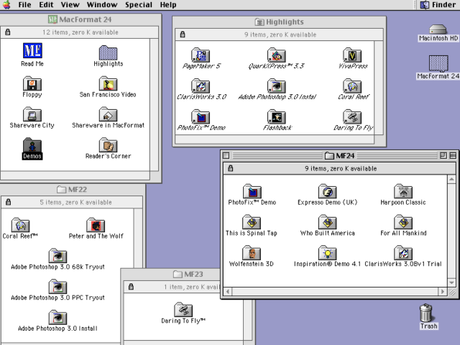Image resolution: width=460 pixels, height=345 pixels.
Task: Select Who Built America folder
Action: tap(328, 222)
